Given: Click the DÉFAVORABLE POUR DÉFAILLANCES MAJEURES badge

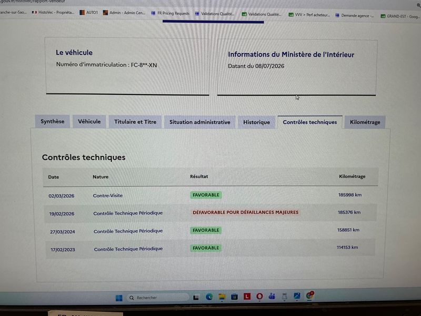Looking at the screenshot, I should [245, 212].
